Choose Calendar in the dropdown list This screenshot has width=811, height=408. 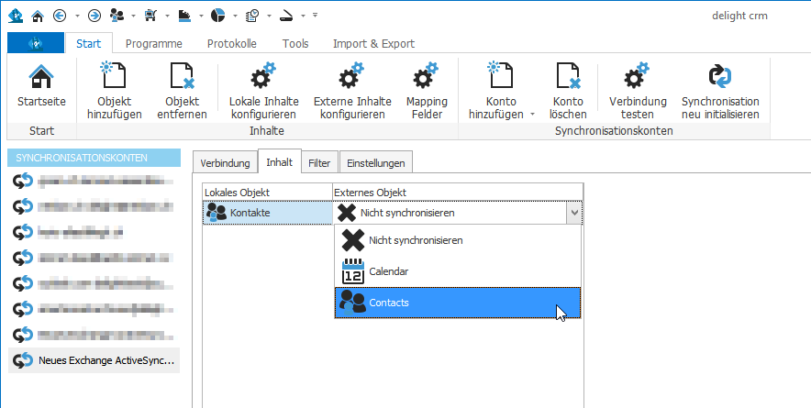pyautogui.click(x=458, y=271)
